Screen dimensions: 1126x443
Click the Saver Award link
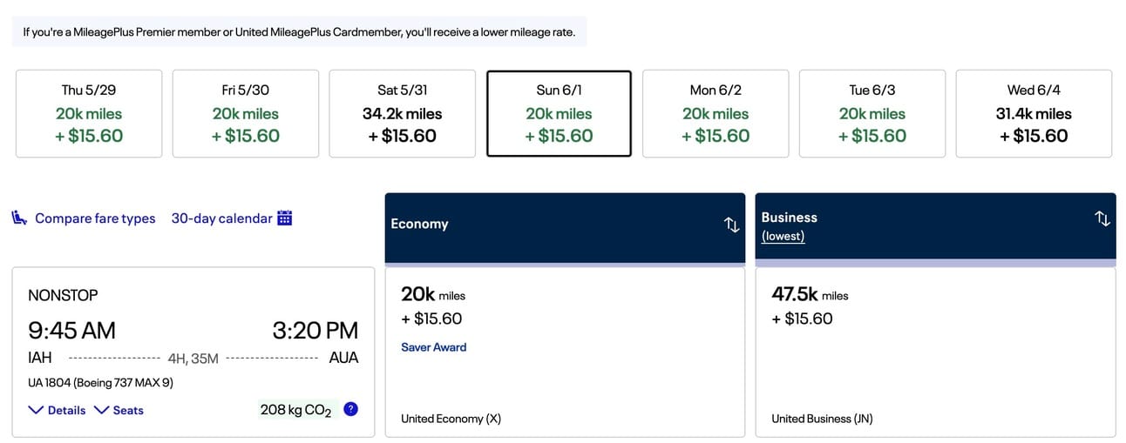click(x=433, y=347)
